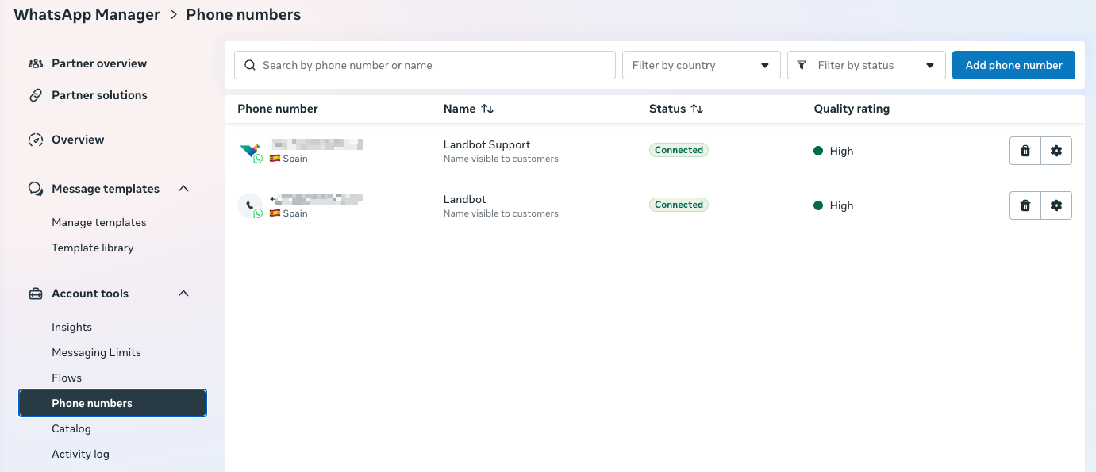Image resolution: width=1096 pixels, height=472 pixels.
Task: Sort by Status column arrows
Action: pos(697,109)
